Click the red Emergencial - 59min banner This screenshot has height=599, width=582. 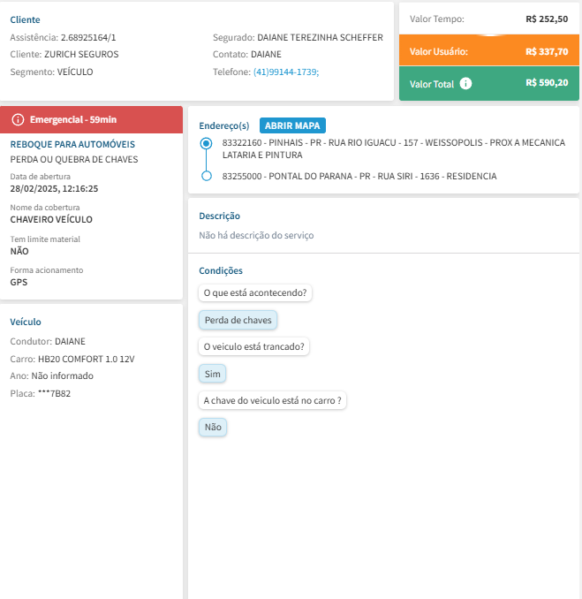(92, 118)
